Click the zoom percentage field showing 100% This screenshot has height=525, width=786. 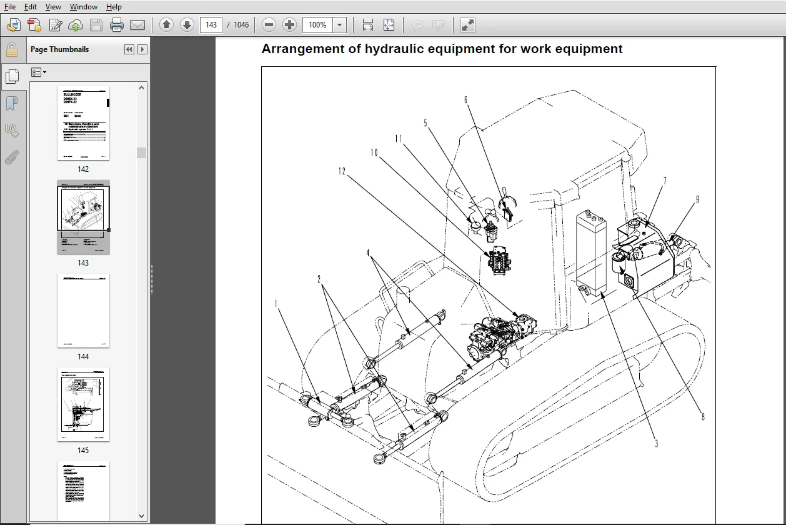(318, 25)
